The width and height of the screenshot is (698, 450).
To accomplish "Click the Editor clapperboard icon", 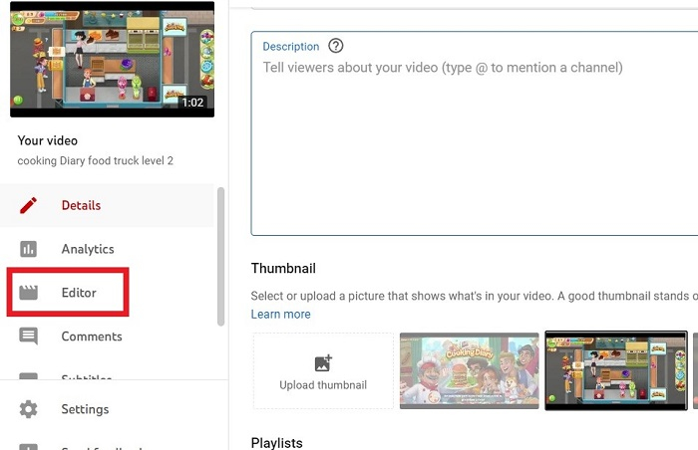I will (x=29, y=293).
